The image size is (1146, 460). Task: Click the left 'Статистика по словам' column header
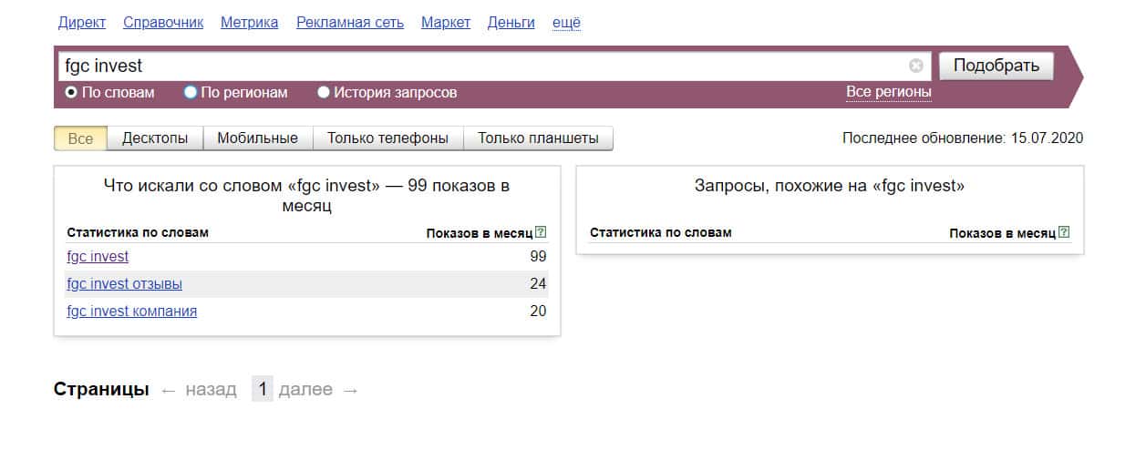[x=138, y=233]
